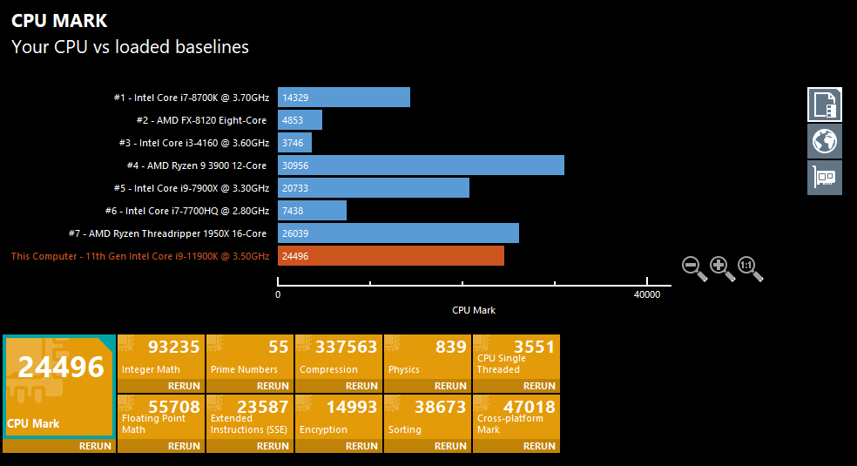Select the Sorting 38673 tile
Image resolution: width=857 pixels, height=466 pixels.
click(428, 417)
